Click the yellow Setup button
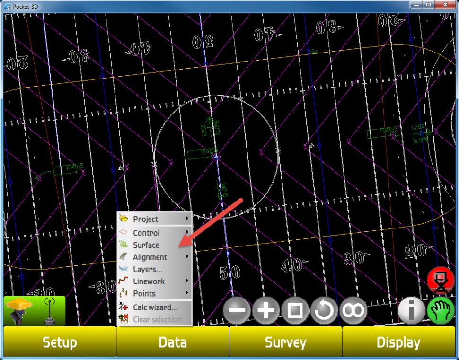 (x=60, y=342)
